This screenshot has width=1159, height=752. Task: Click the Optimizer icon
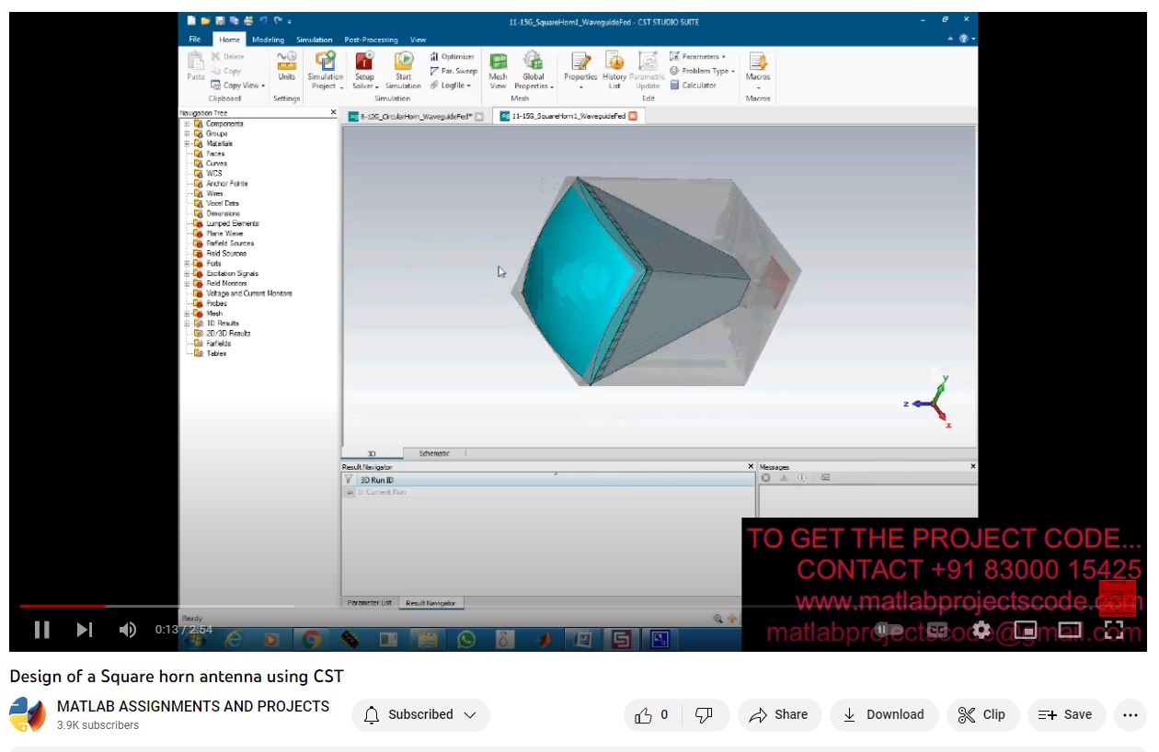coord(452,57)
